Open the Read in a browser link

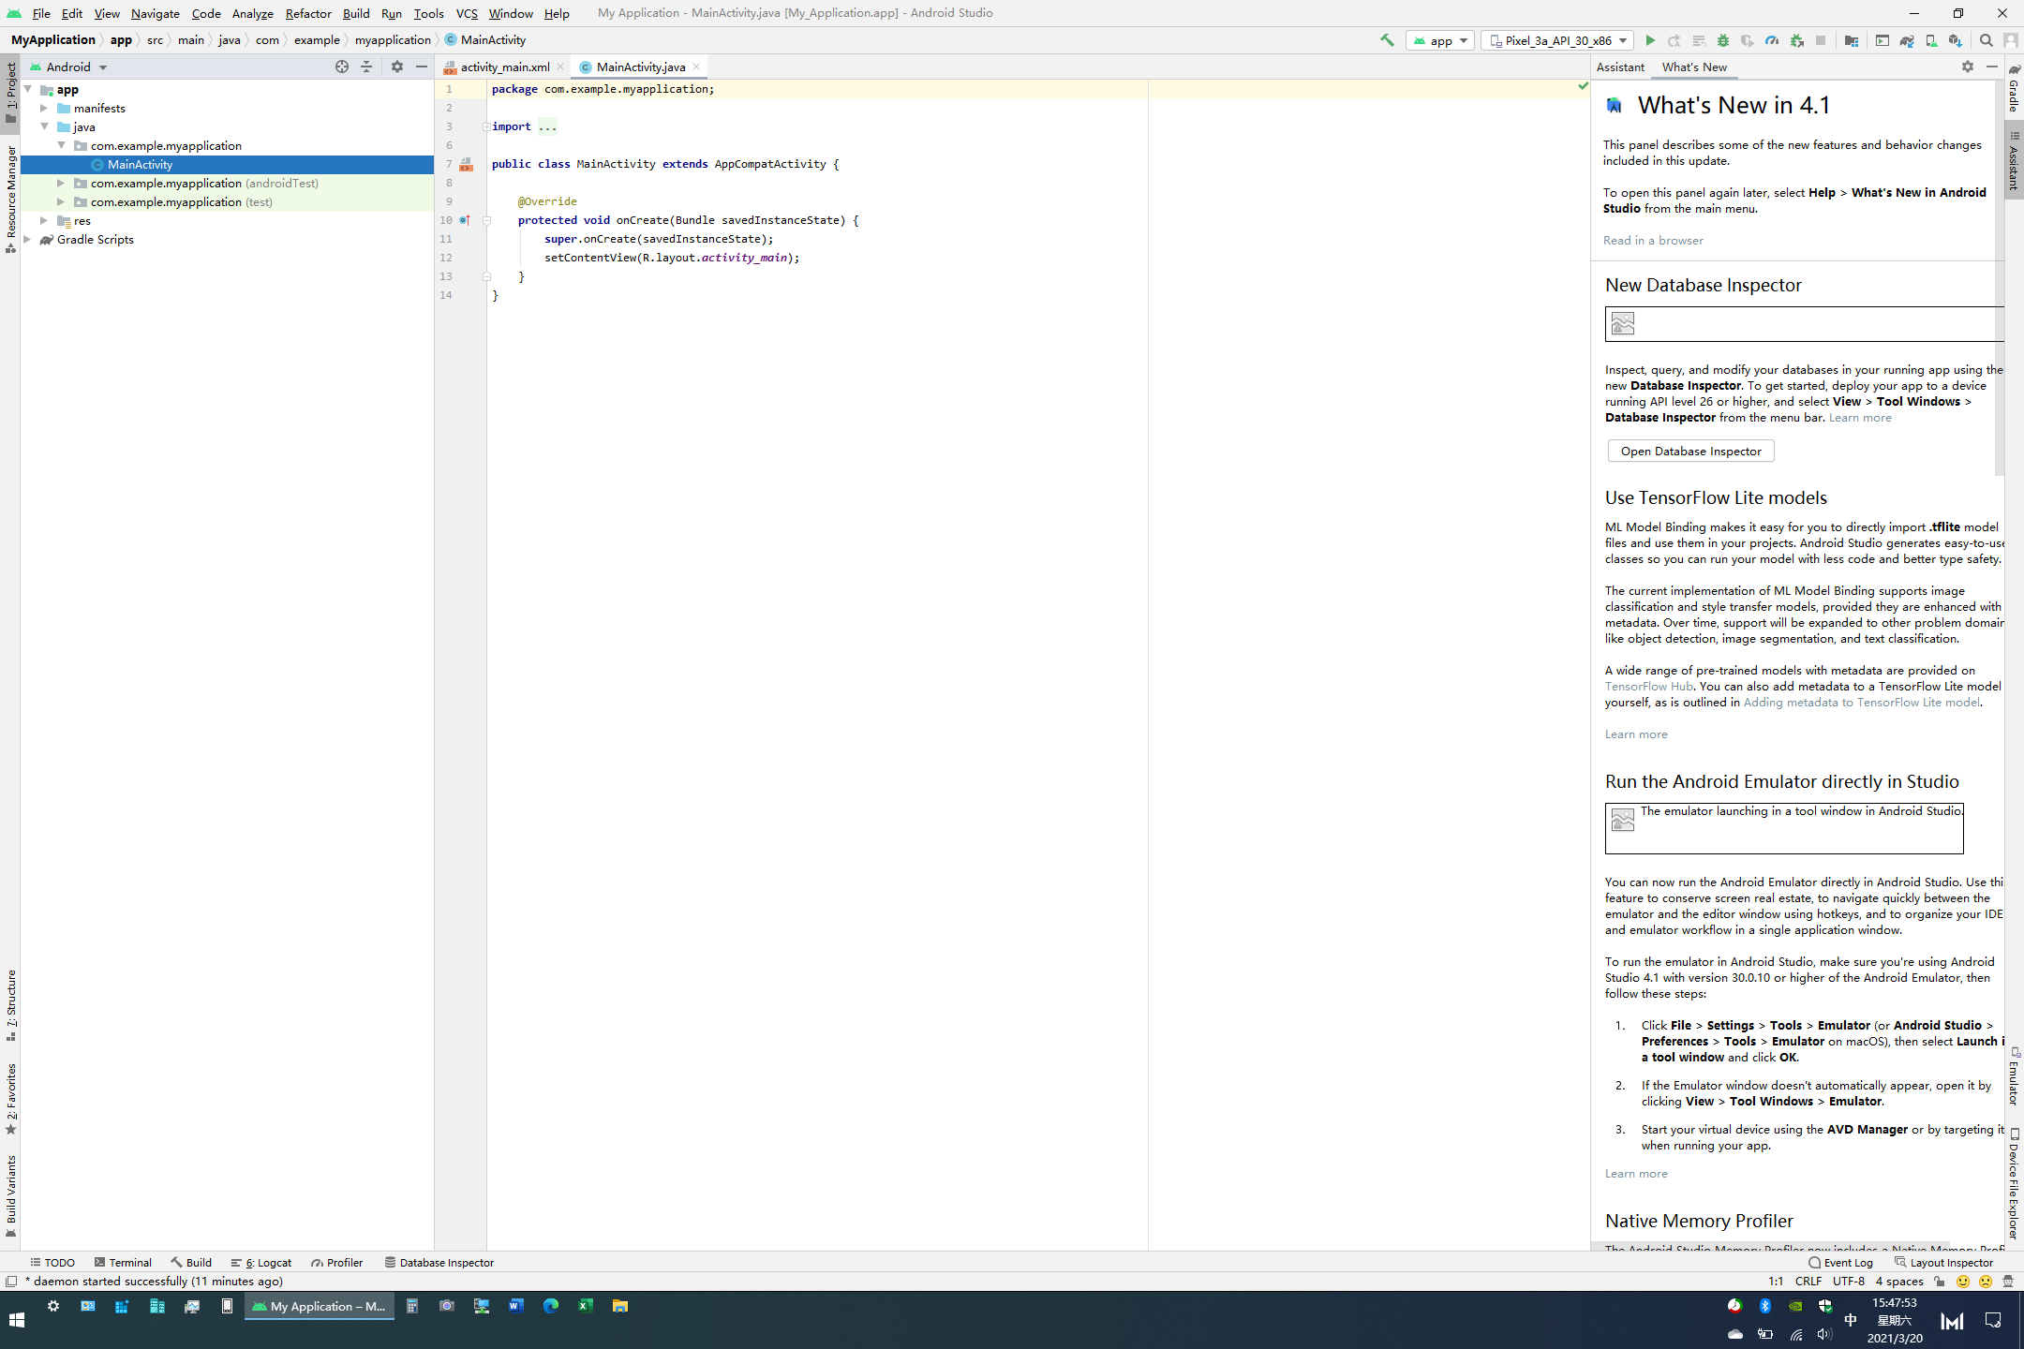(x=1653, y=240)
